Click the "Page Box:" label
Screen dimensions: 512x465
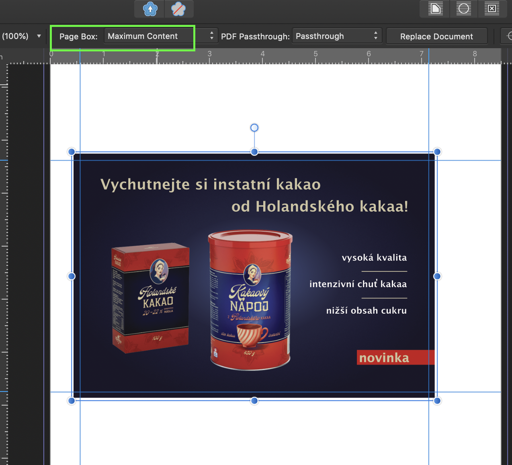[78, 37]
